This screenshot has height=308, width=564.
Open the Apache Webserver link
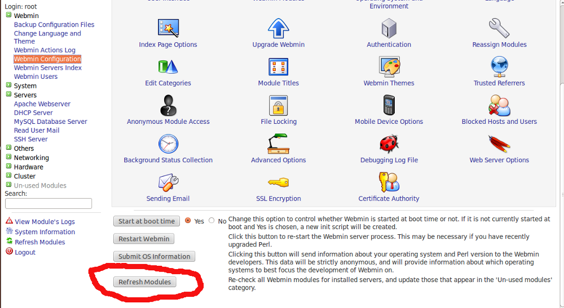(42, 104)
